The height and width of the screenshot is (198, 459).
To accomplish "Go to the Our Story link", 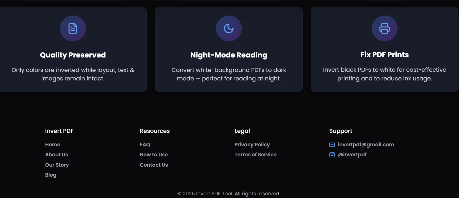I will (57, 165).
